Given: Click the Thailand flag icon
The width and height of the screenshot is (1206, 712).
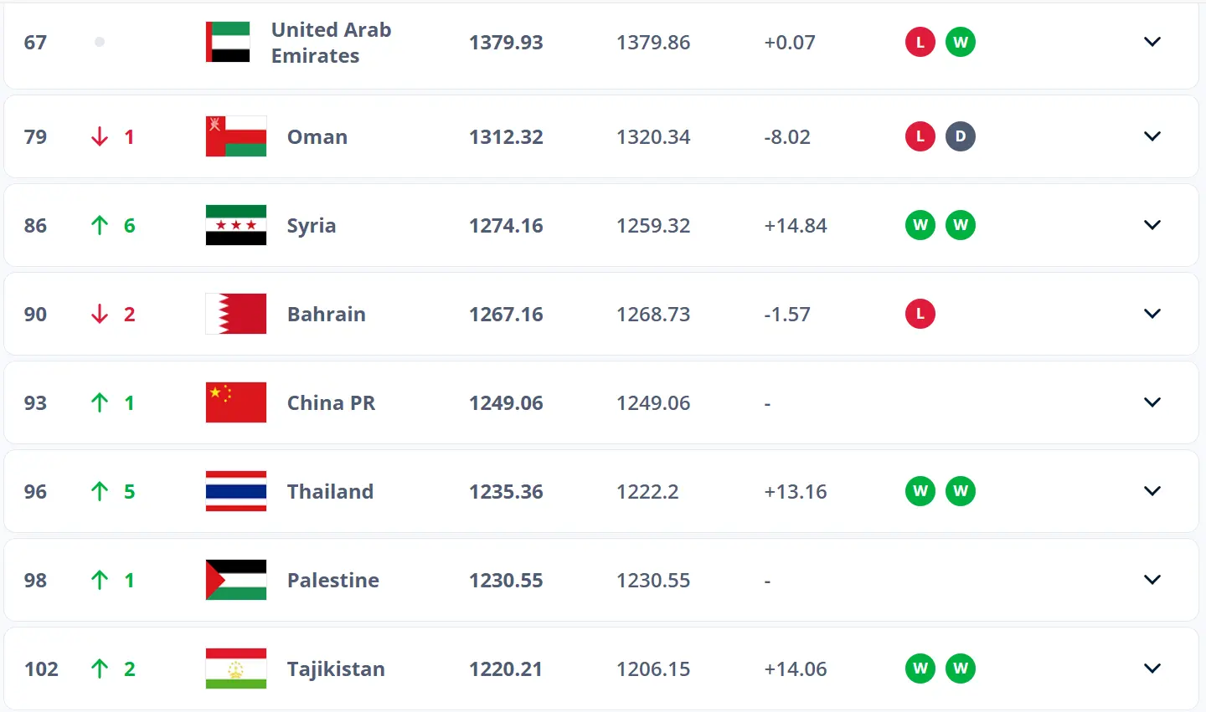Looking at the screenshot, I should [236, 491].
